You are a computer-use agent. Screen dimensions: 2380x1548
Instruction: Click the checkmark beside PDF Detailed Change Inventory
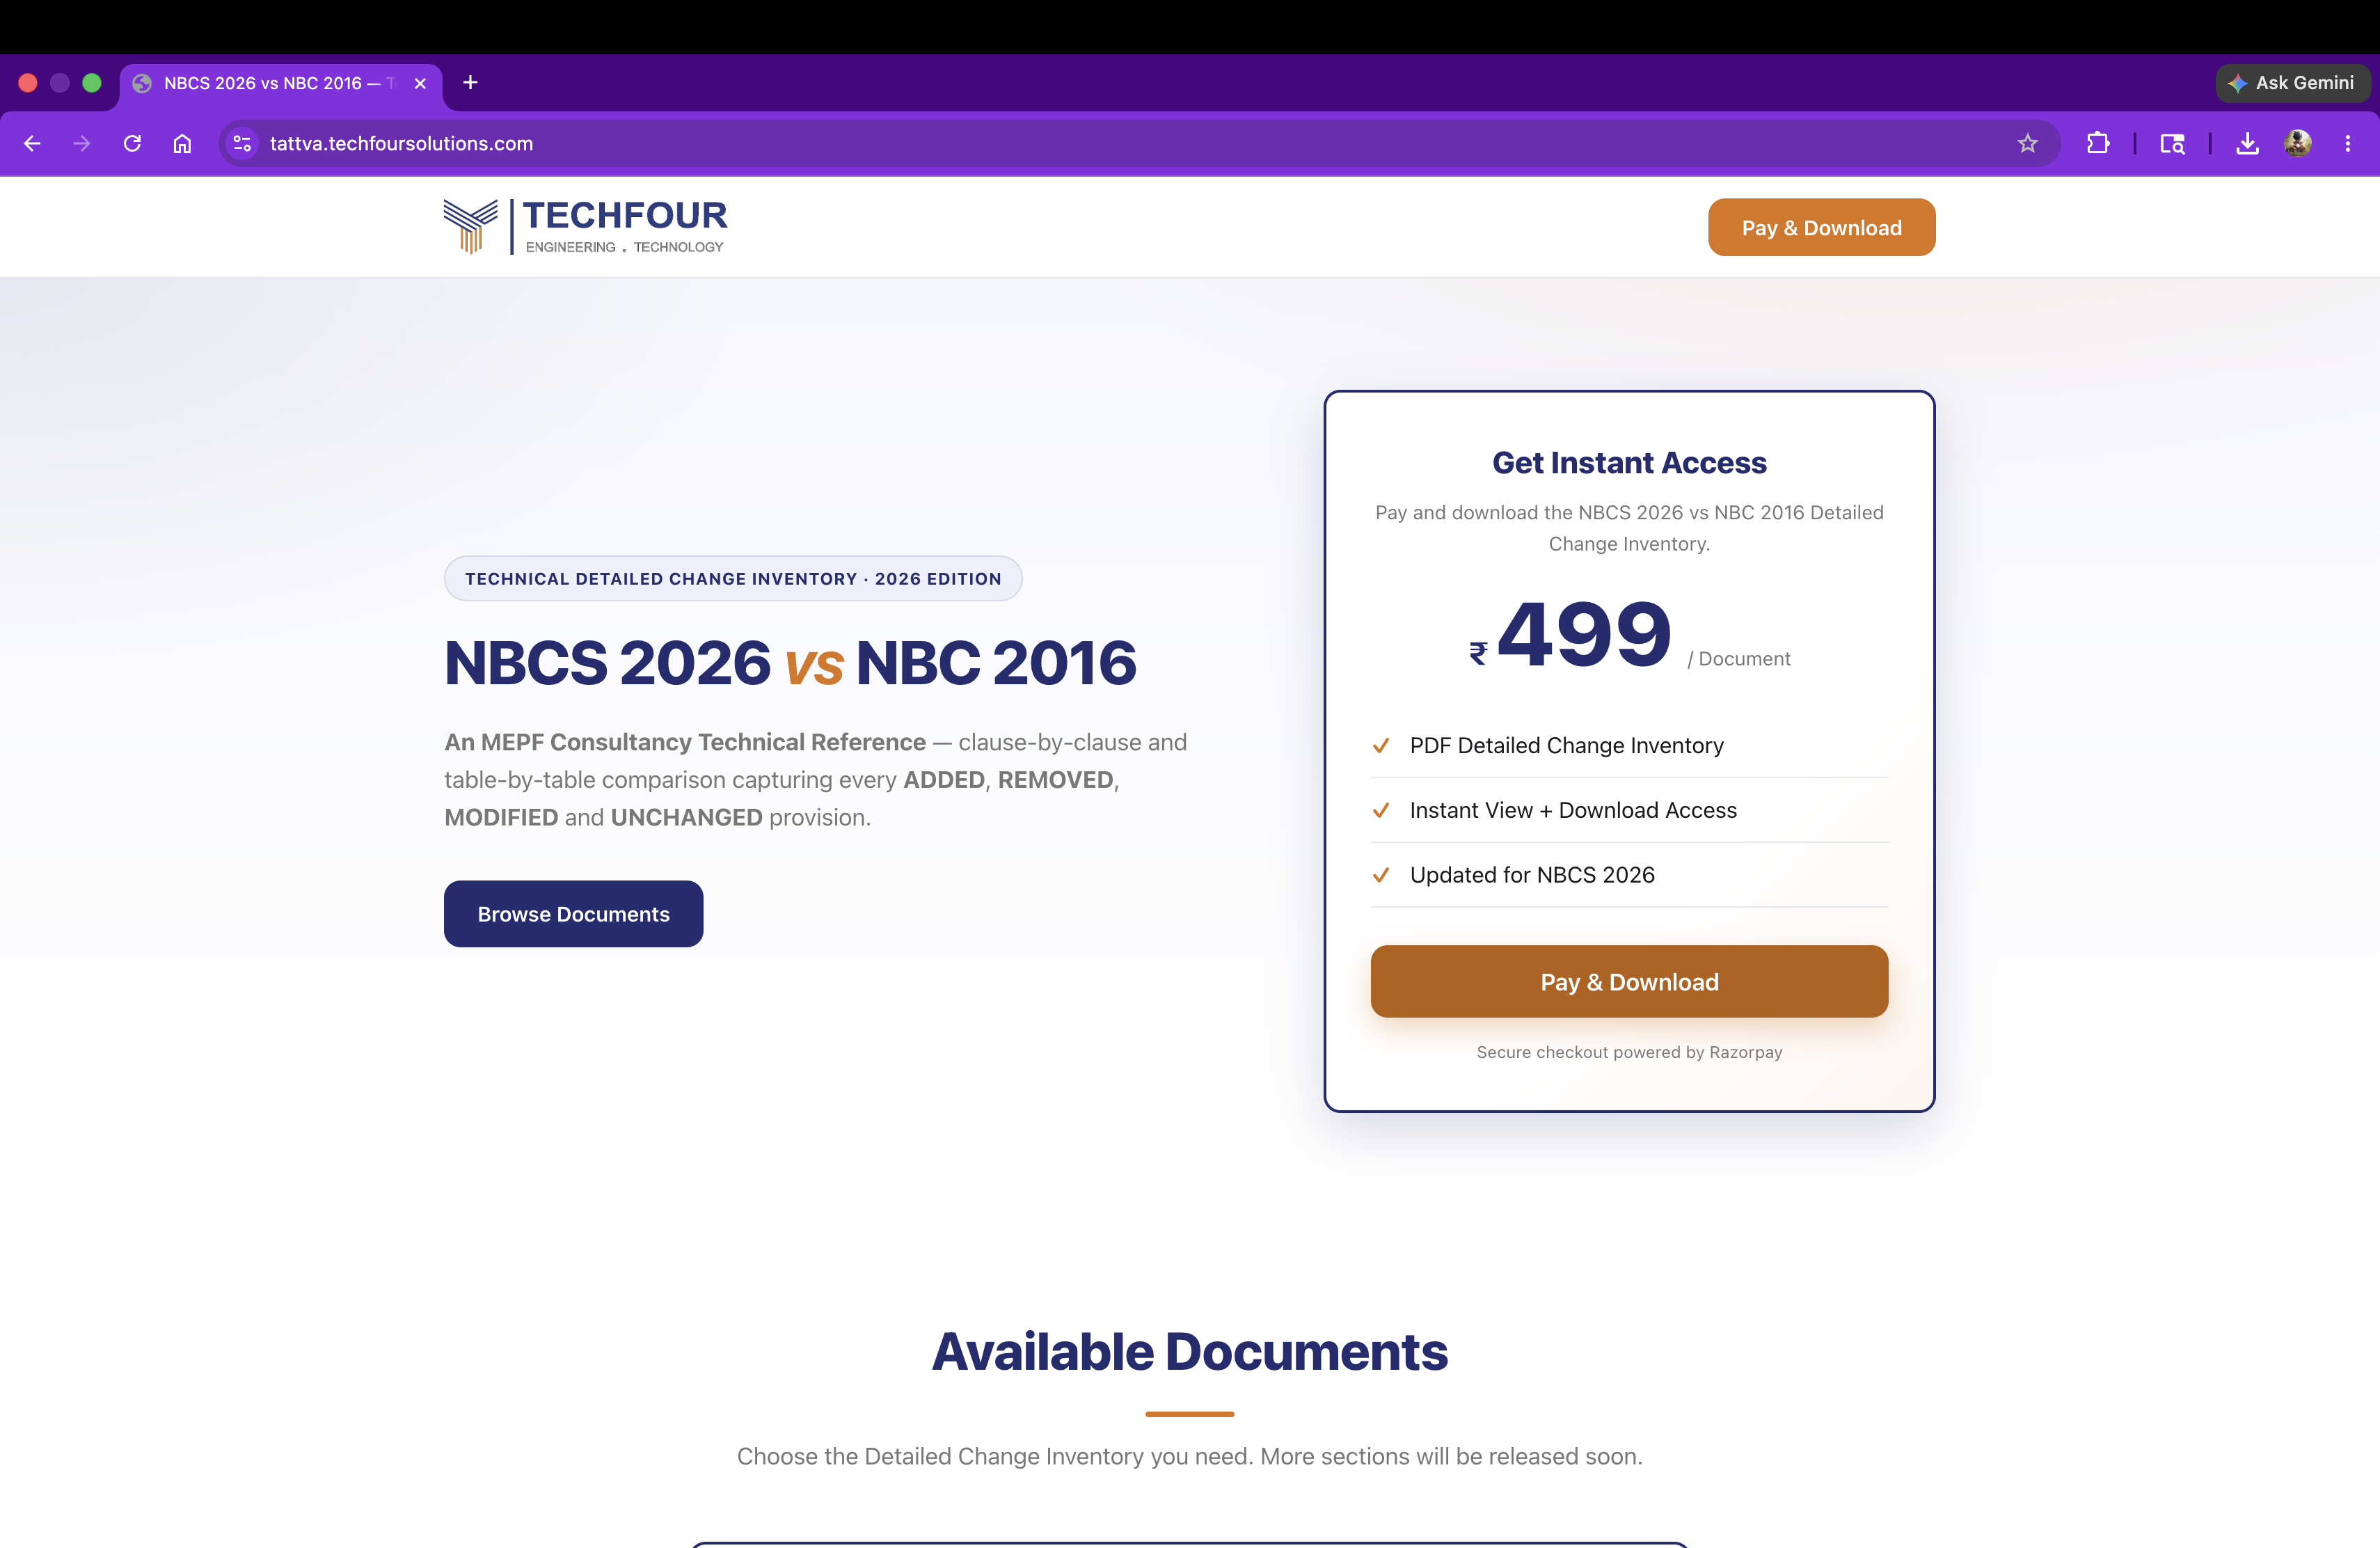tap(1381, 745)
